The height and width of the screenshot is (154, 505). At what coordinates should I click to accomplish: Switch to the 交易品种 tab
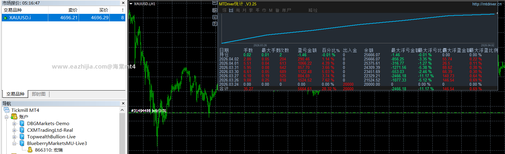(15, 94)
